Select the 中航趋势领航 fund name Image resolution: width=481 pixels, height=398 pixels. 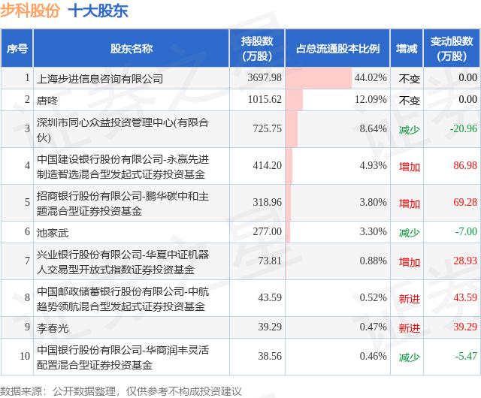pos(123,299)
